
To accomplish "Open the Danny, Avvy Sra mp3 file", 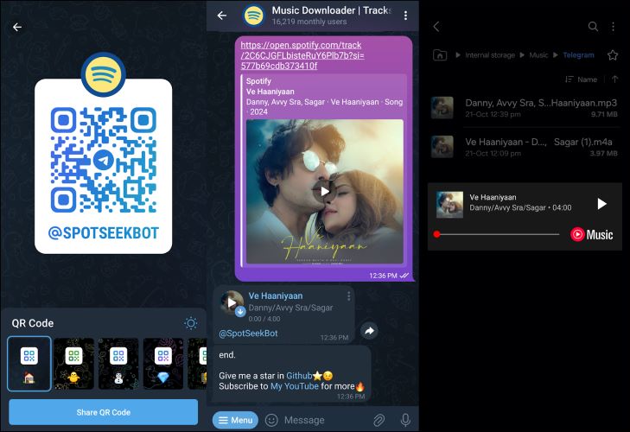I will pyautogui.click(x=525, y=108).
